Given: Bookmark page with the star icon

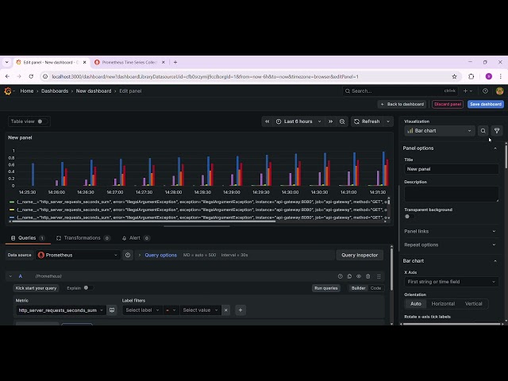Looking at the screenshot, I should pos(454,76).
